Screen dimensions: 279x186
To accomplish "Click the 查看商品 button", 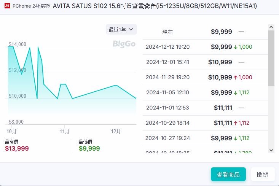I will (228, 174).
